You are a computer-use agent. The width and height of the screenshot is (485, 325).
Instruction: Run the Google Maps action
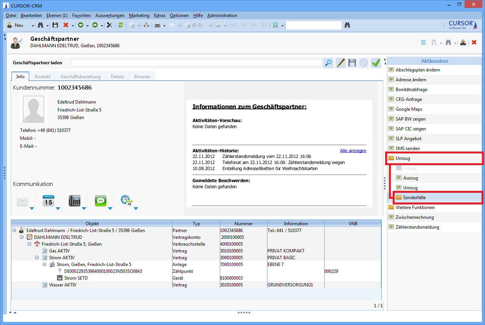click(409, 109)
